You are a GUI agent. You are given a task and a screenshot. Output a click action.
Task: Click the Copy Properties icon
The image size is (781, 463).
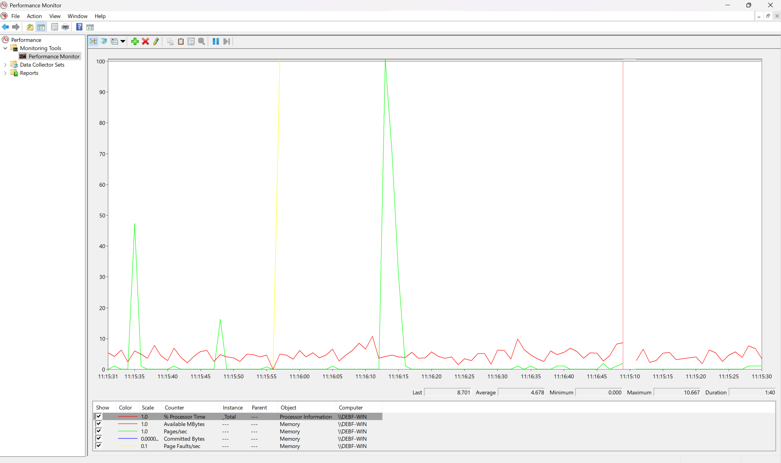coord(170,42)
